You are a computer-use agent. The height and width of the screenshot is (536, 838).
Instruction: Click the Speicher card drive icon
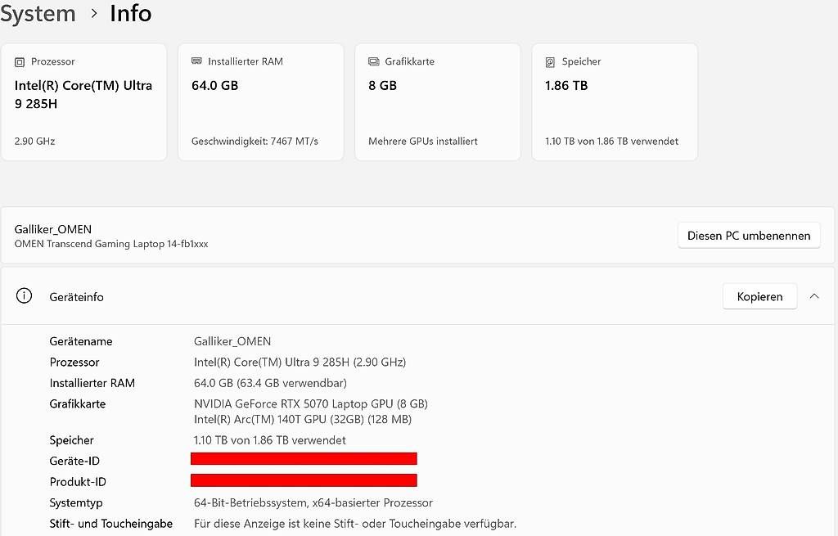click(551, 62)
